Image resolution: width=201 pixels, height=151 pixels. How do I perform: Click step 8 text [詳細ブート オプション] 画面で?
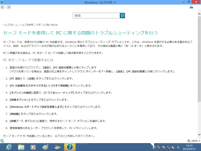(58, 121)
